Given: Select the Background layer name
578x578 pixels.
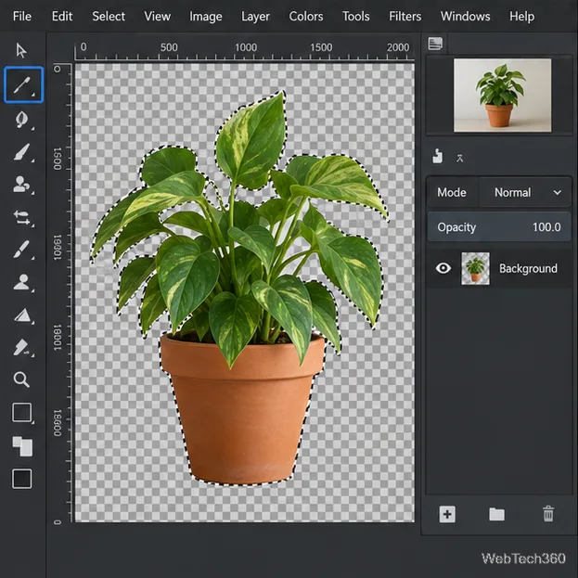Looking at the screenshot, I should click(528, 268).
